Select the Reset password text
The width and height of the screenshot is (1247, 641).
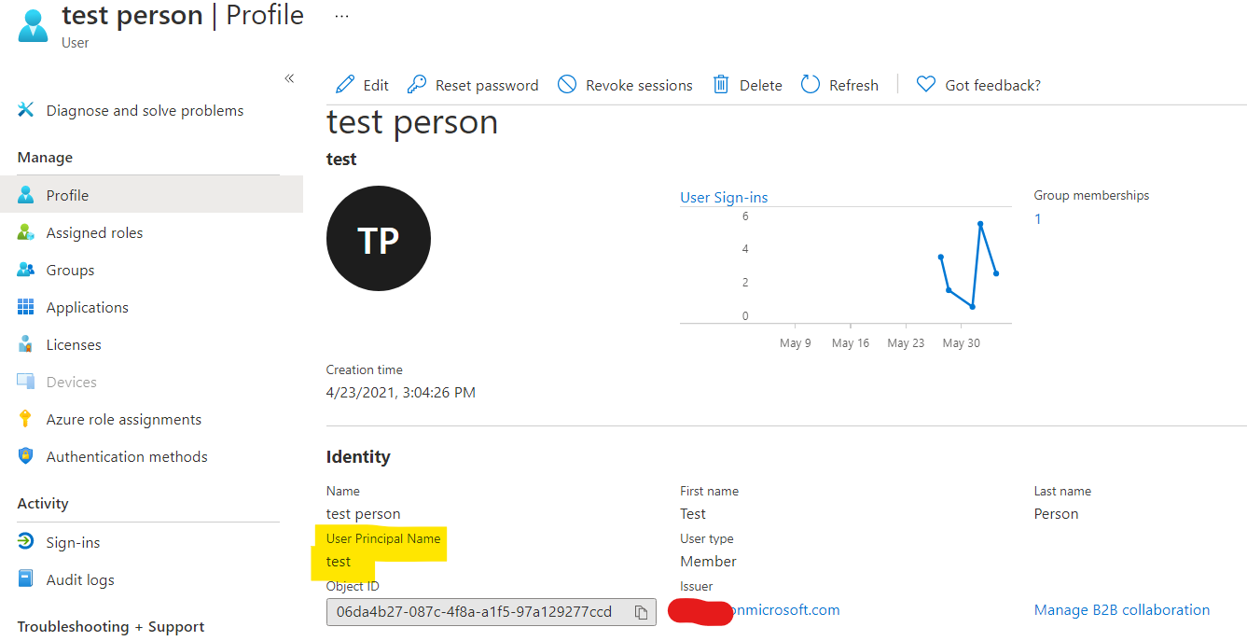point(487,85)
